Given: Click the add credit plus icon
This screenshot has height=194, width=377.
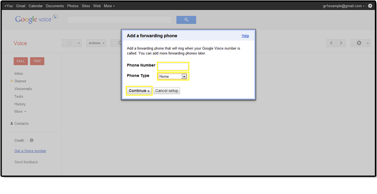Looking at the screenshot, I should pos(32,140).
